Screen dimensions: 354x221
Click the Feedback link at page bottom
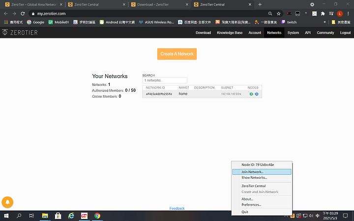(x=177, y=208)
